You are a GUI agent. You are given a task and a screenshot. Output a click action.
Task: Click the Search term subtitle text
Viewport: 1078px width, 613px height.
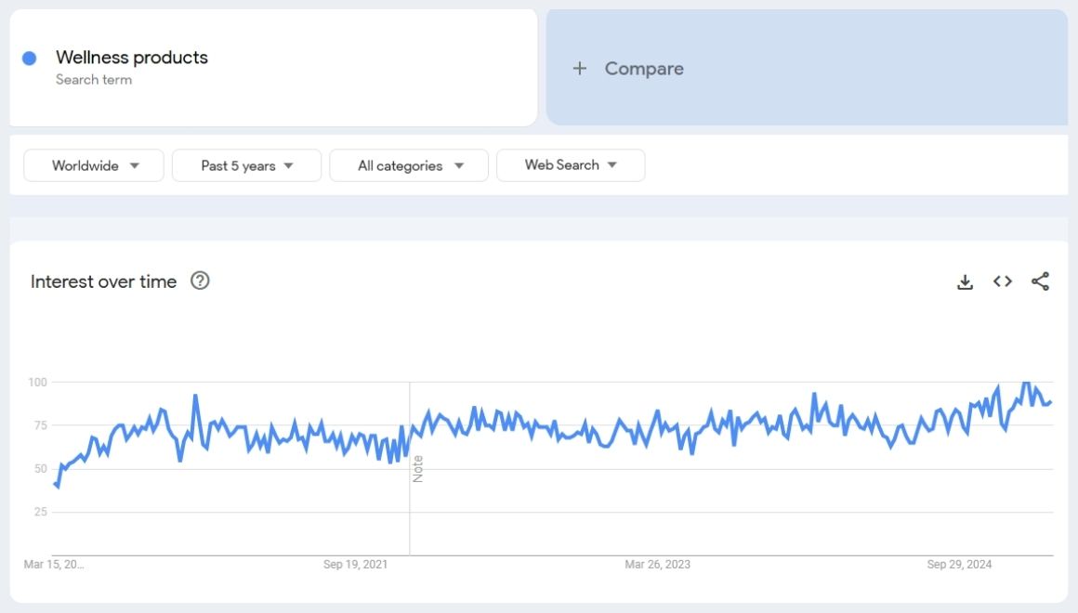(x=94, y=80)
